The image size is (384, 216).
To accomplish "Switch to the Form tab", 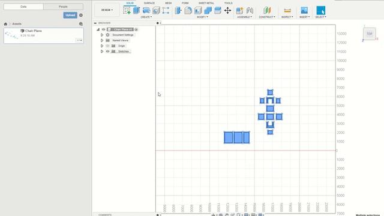I will click(185, 3).
